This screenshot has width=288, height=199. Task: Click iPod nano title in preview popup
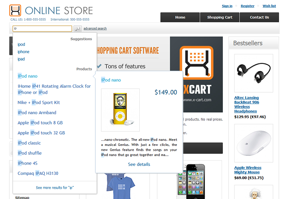(111, 80)
